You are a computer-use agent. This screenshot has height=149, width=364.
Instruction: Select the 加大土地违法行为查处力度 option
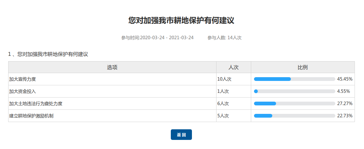36,104
